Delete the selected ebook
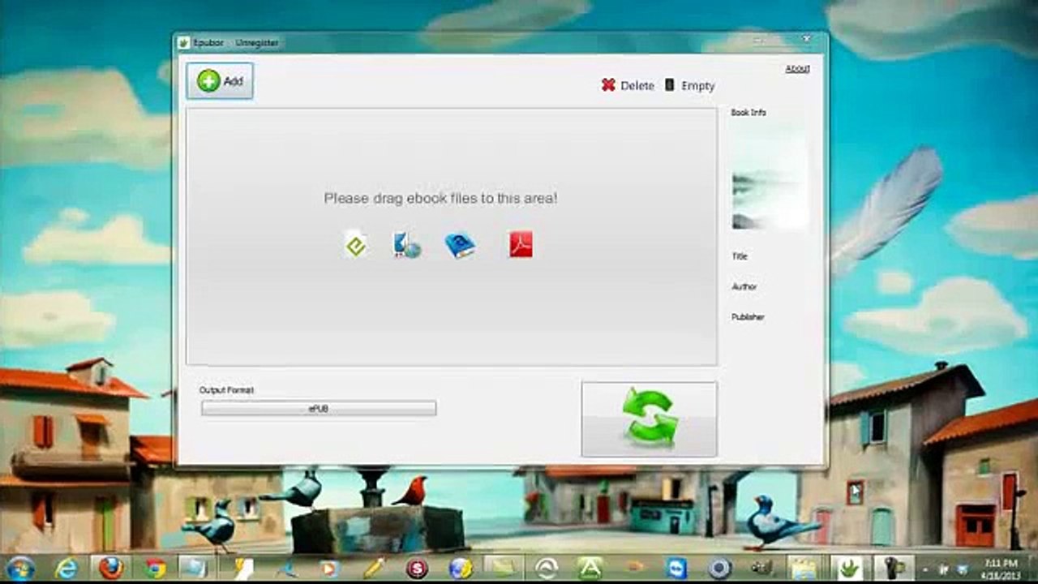The image size is (1038, 584). click(x=628, y=85)
